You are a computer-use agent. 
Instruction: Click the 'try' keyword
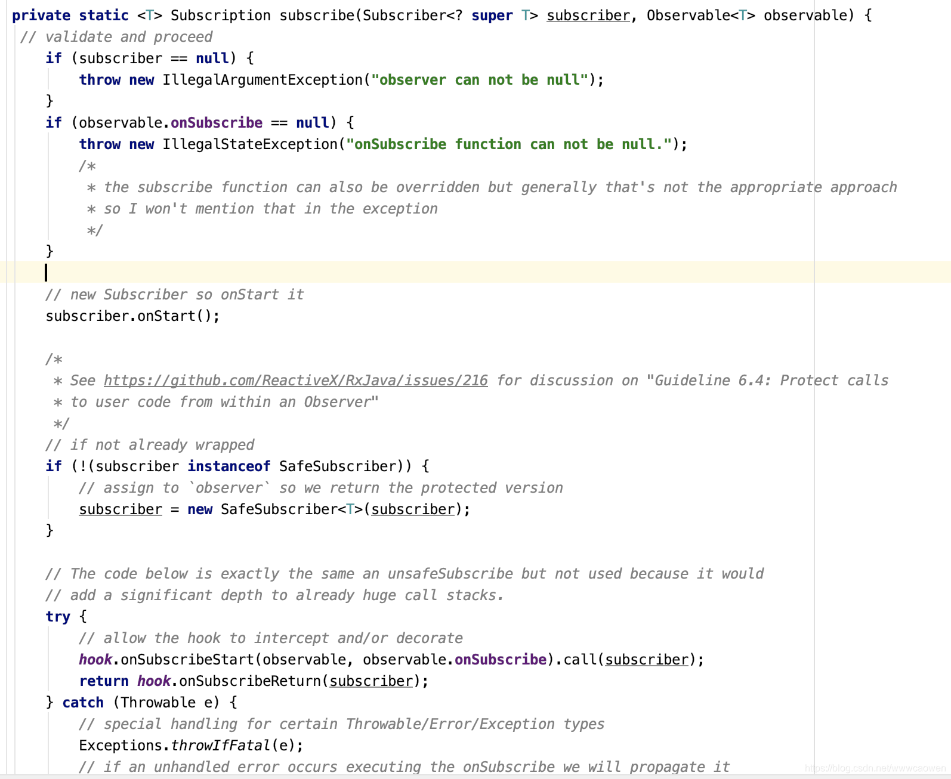click(58, 617)
